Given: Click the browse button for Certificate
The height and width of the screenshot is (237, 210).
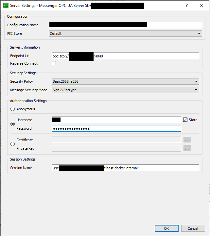Looking at the screenshot, I should [187, 140].
